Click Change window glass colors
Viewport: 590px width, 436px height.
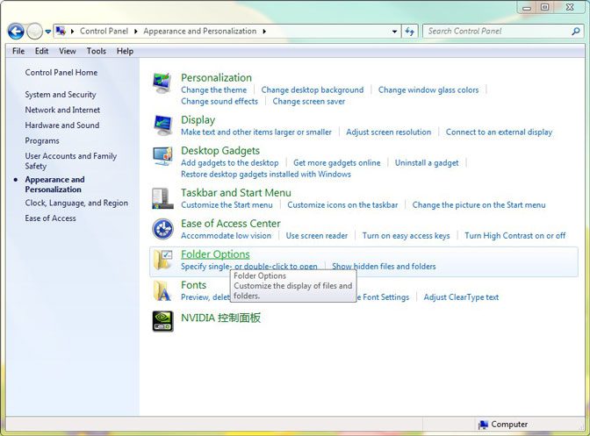click(x=428, y=90)
